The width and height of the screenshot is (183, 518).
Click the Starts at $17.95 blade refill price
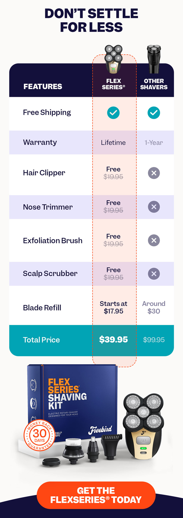pyautogui.click(x=113, y=307)
